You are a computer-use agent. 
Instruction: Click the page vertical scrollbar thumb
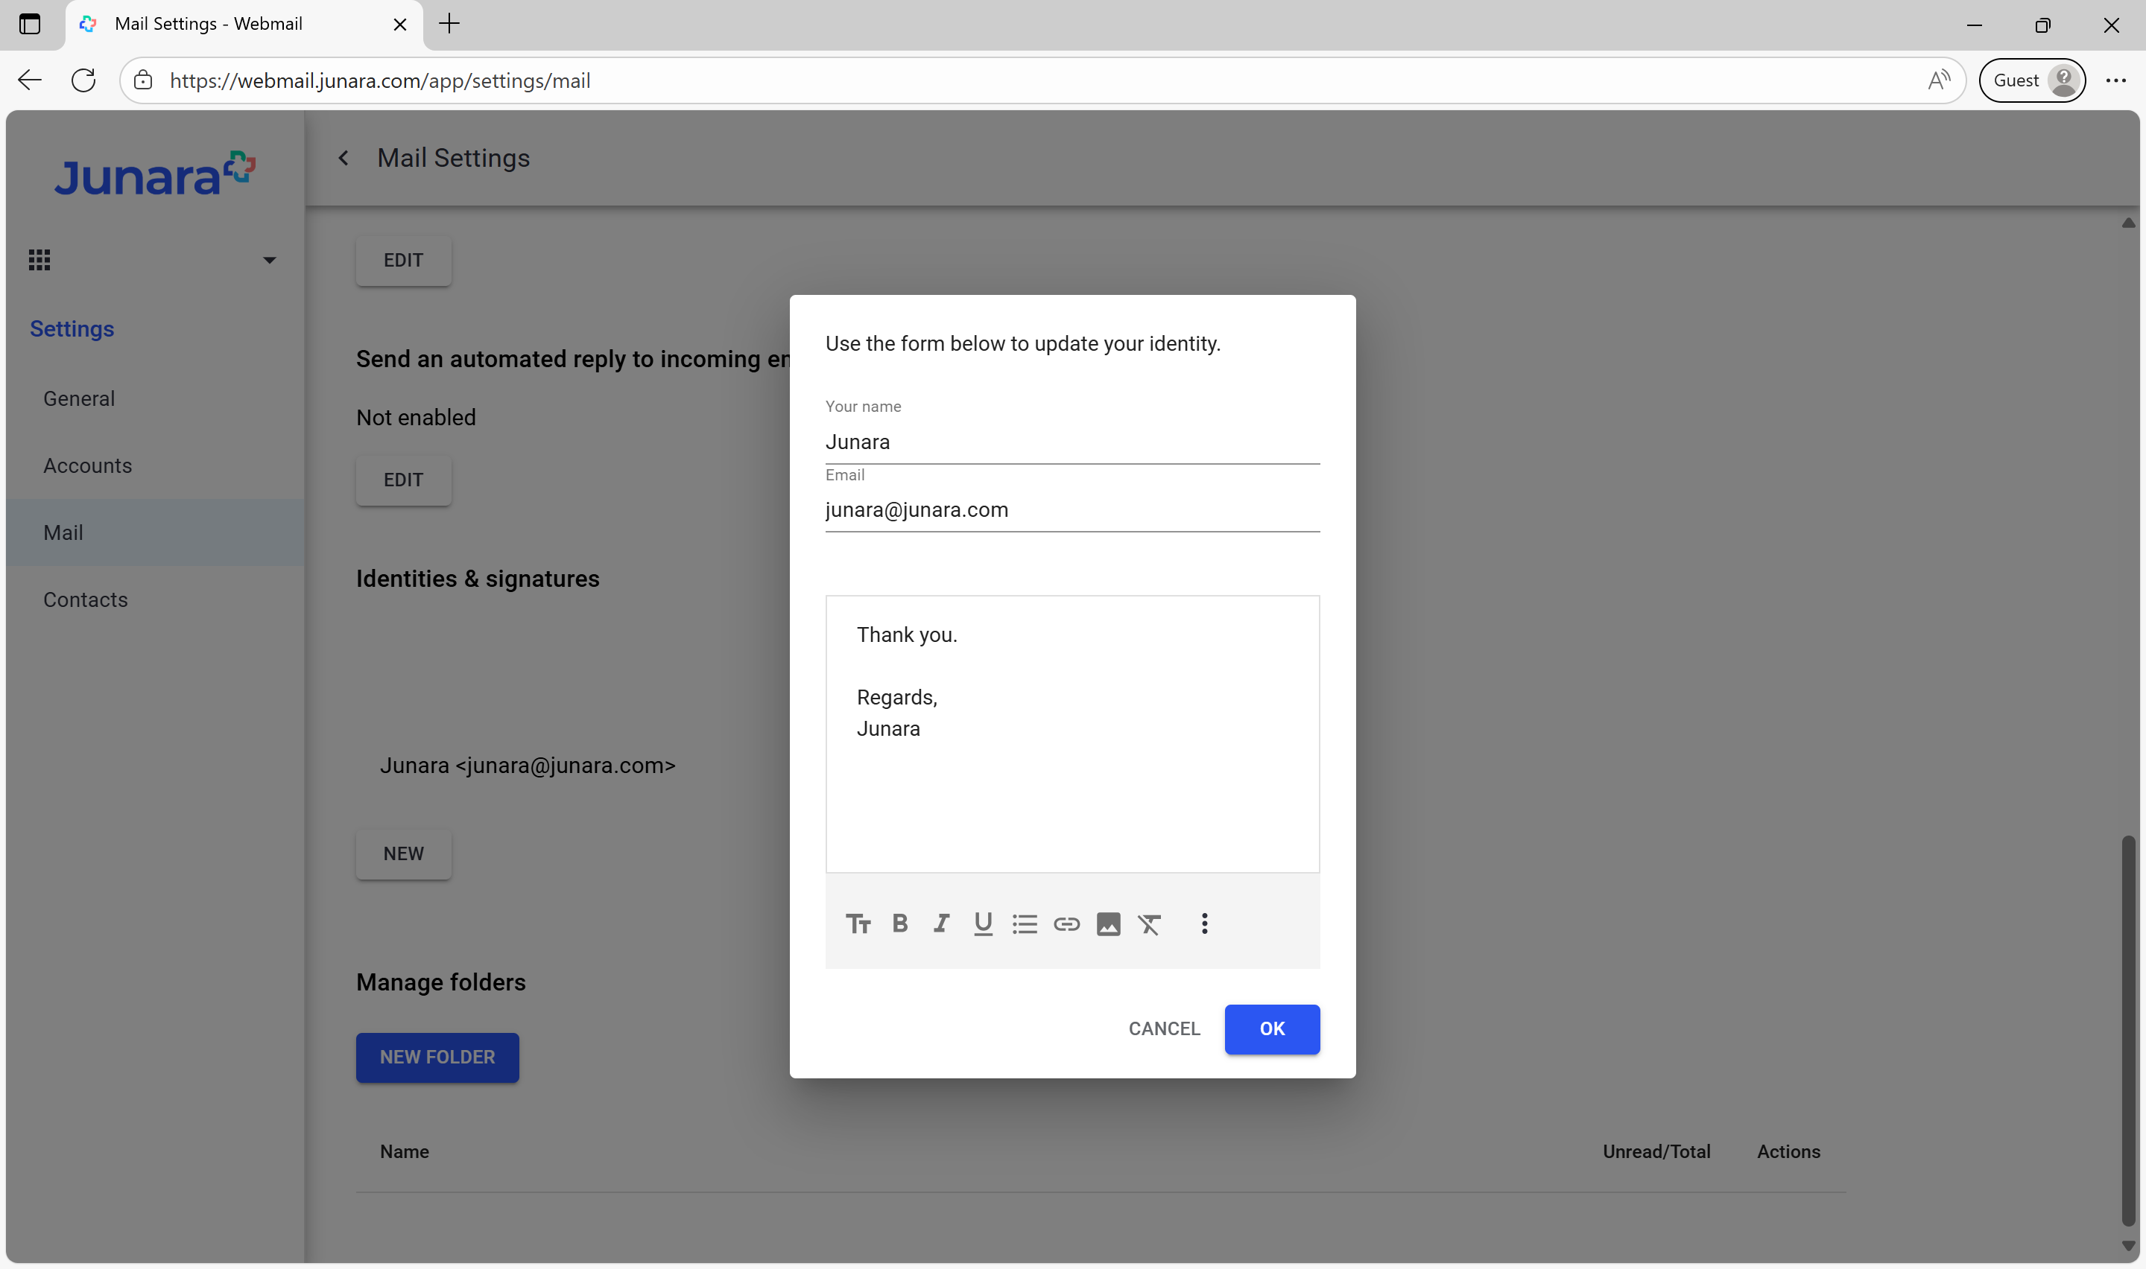click(x=2128, y=1031)
